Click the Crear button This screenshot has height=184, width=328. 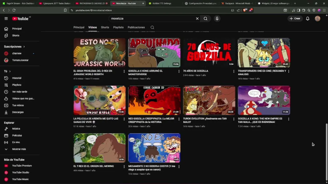pos(295,18)
